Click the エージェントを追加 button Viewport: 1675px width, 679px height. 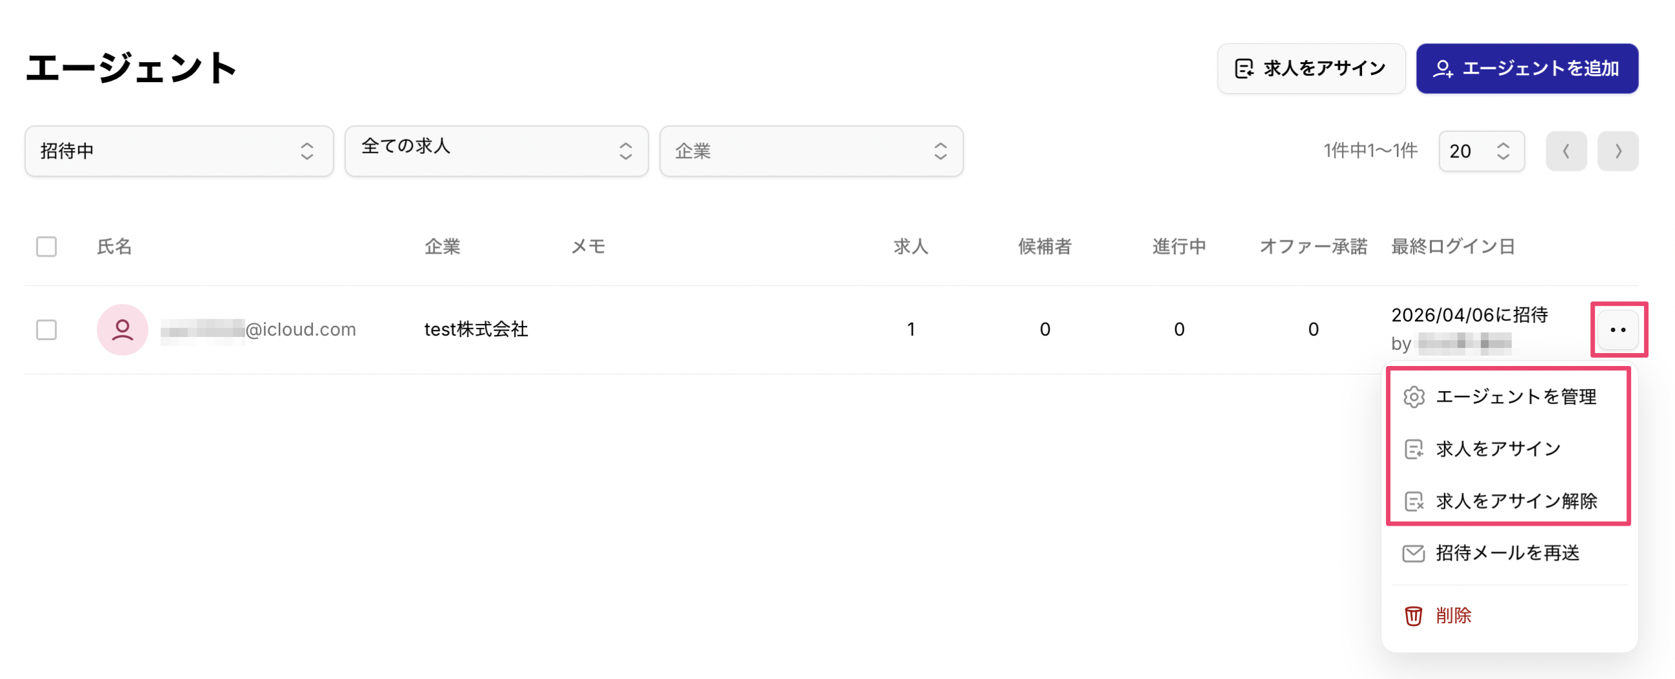1527,69
